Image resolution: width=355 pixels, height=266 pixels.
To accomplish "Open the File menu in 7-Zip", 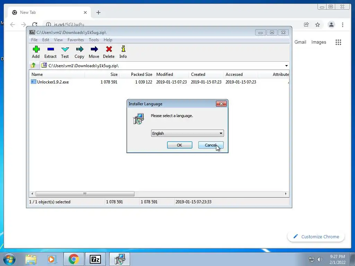I will pos(34,40).
